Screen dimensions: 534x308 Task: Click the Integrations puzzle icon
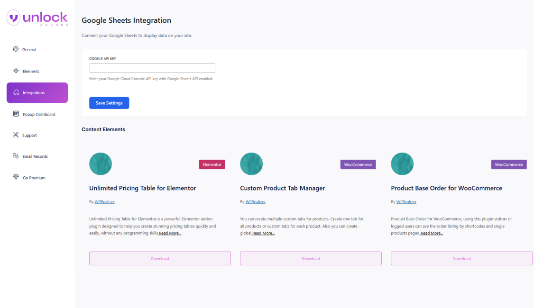click(16, 93)
